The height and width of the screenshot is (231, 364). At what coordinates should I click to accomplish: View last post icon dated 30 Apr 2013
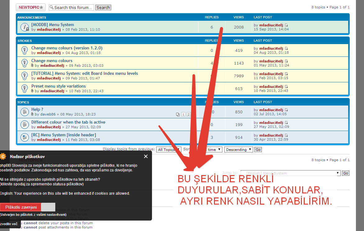click(286, 135)
